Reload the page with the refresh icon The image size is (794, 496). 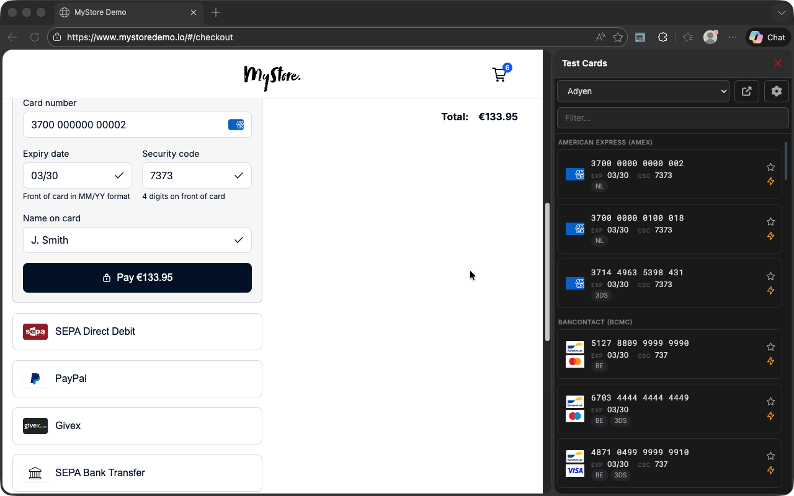coord(35,37)
